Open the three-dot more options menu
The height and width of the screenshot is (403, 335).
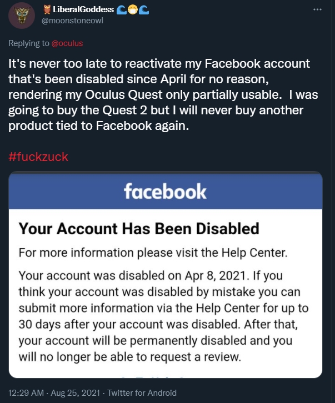click(317, 9)
